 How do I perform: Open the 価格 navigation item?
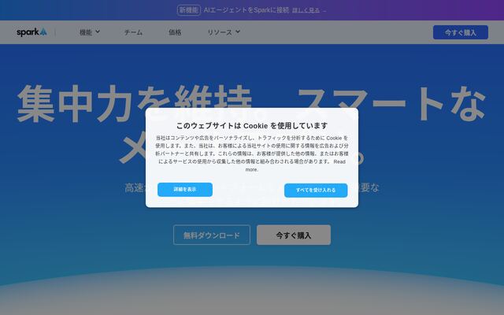click(175, 32)
